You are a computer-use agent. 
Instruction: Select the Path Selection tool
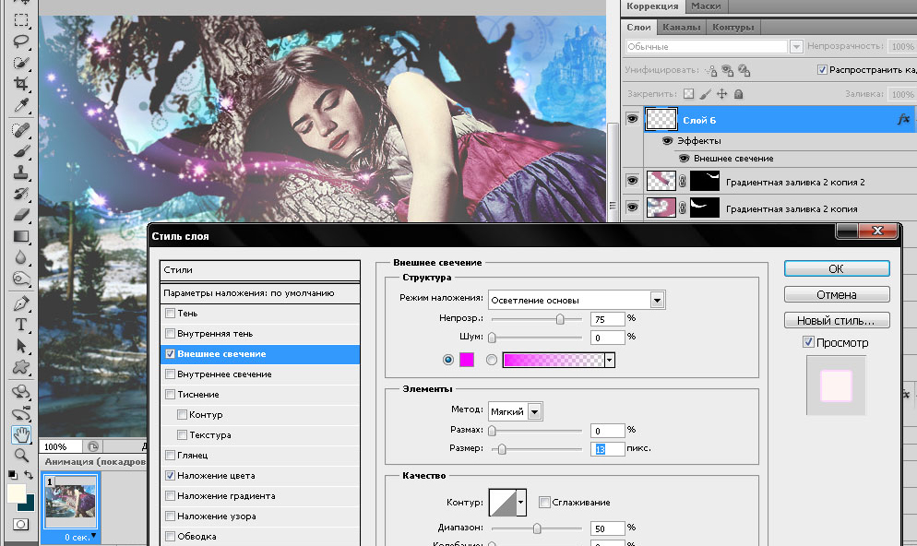[21, 346]
